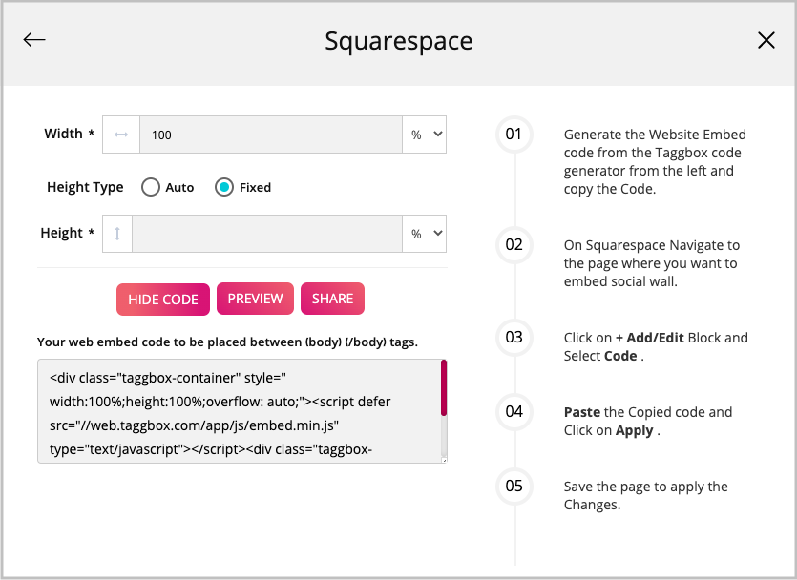The height and width of the screenshot is (580, 797).
Task: Toggle the Height Type back to Auto
Action: pos(151,187)
